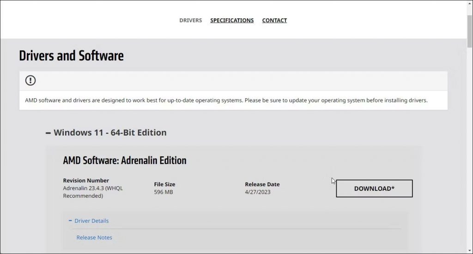The image size is (473, 254).
Task: Click the 4/27/2023 release date value
Action: [258, 192]
